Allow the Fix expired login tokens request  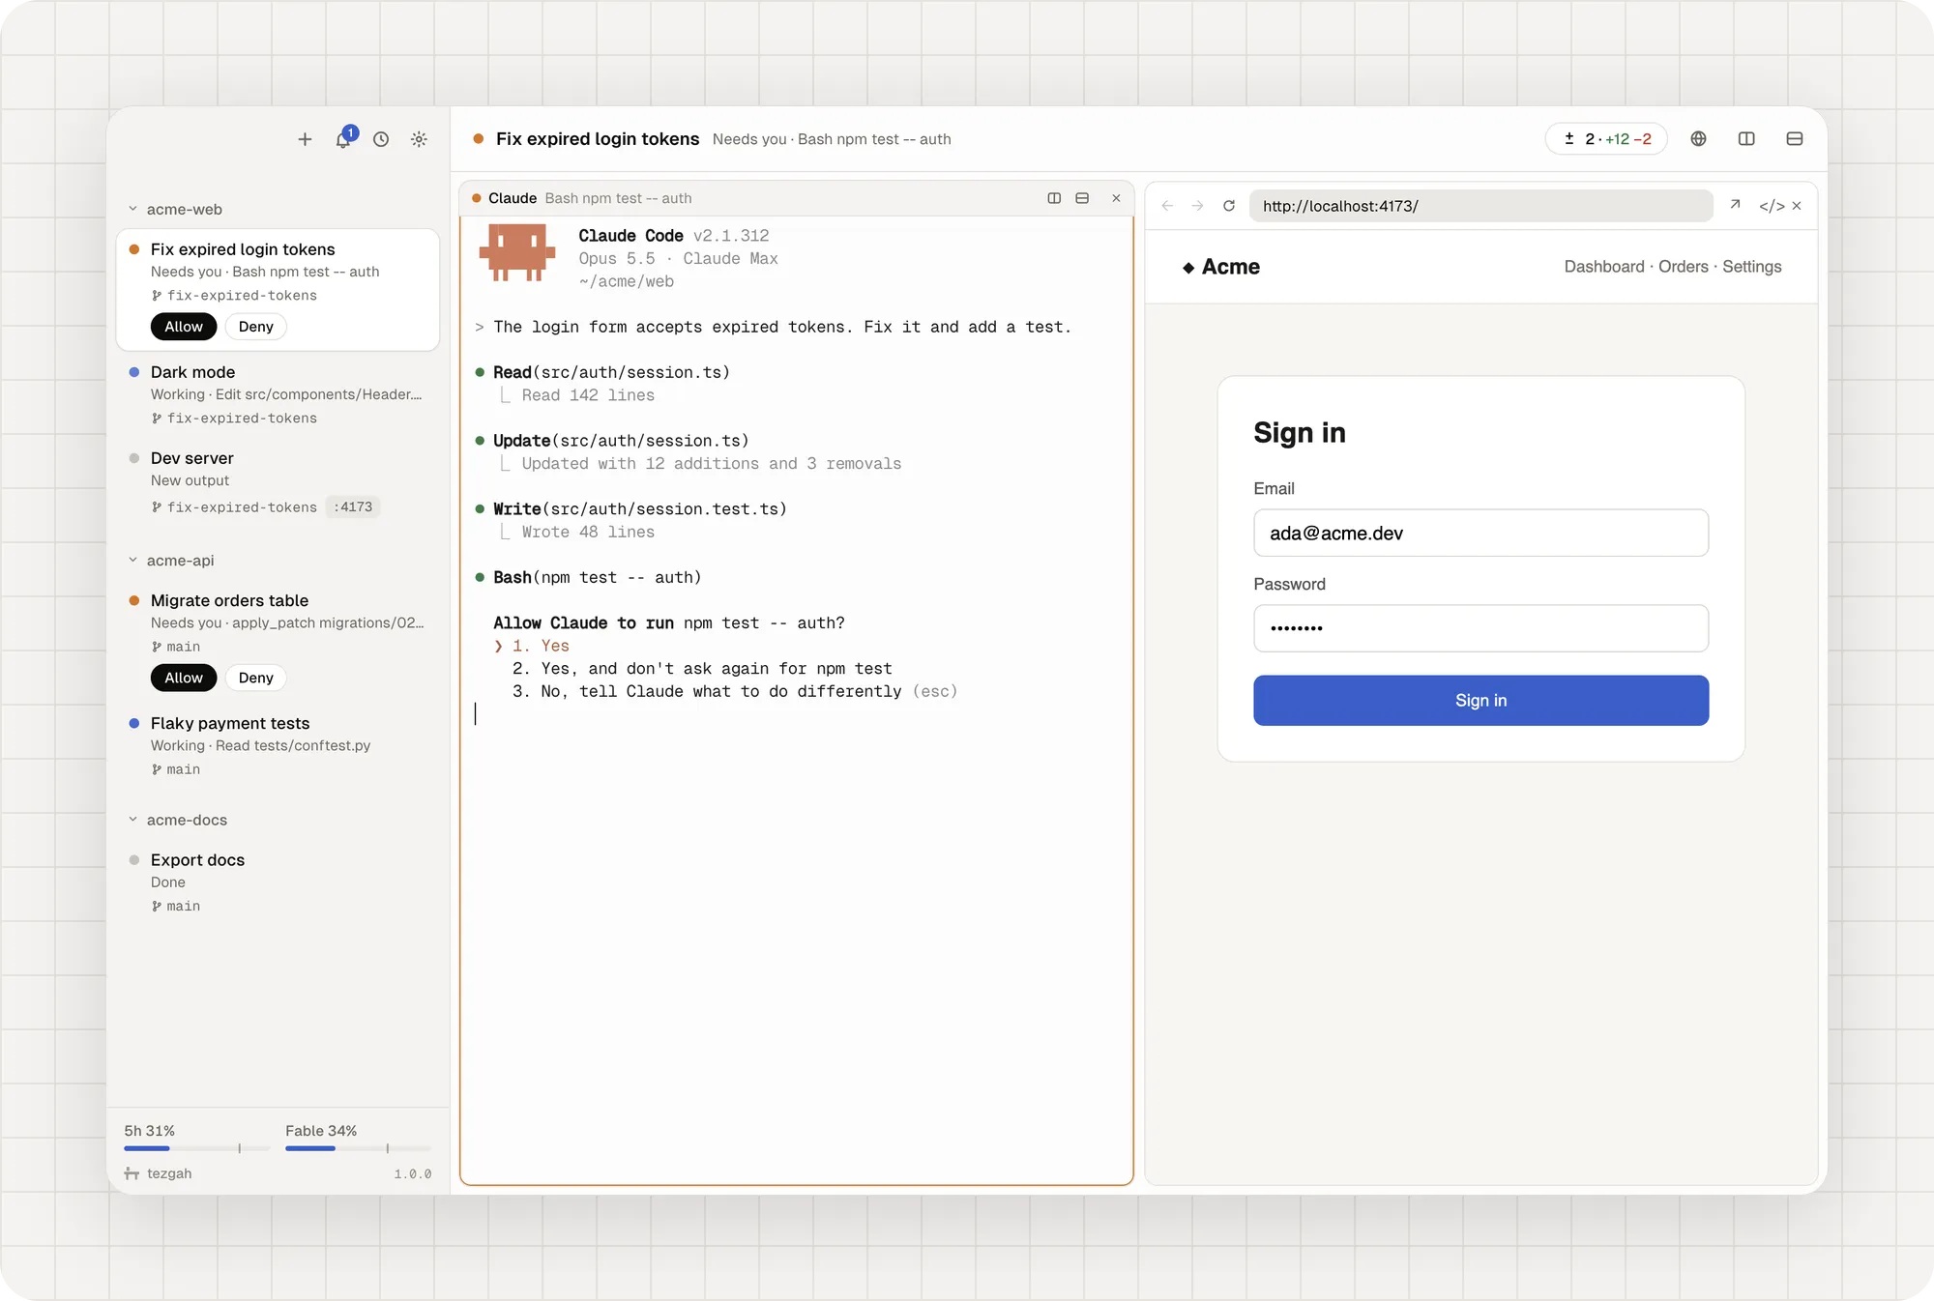[184, 327]
